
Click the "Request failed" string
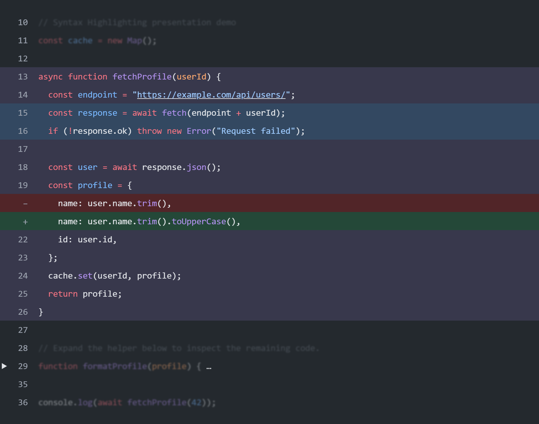(256, 131)
